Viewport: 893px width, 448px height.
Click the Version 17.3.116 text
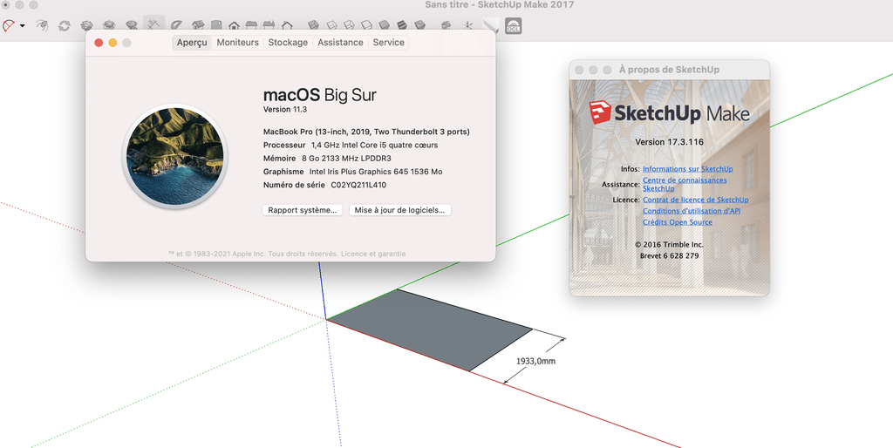click(669, 142)
